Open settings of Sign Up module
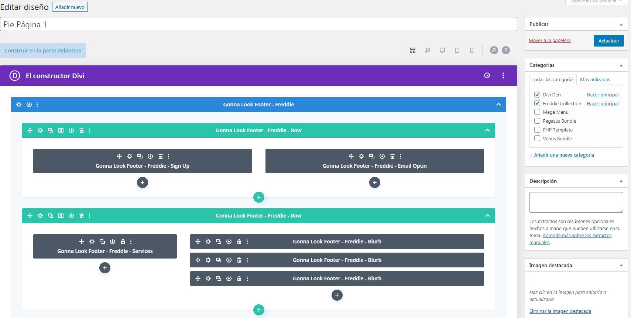 click(x=130, y=156)
